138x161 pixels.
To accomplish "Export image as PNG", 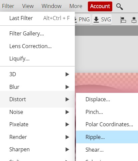I will tap(83, 19).
